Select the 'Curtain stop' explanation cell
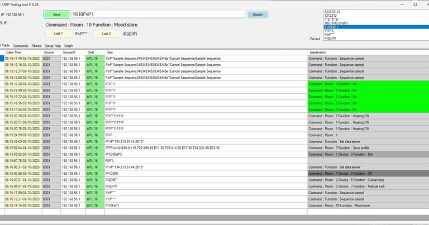The width and height of the screenshot is (429, 225). pos(368,180)
